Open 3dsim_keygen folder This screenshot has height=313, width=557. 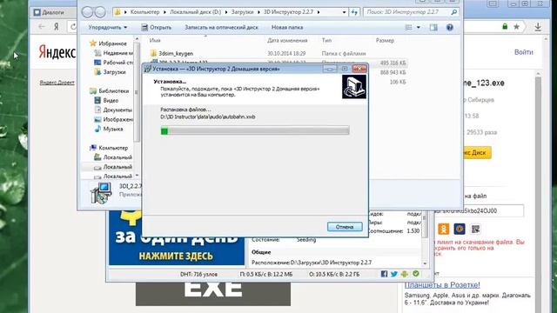point(176,54)
